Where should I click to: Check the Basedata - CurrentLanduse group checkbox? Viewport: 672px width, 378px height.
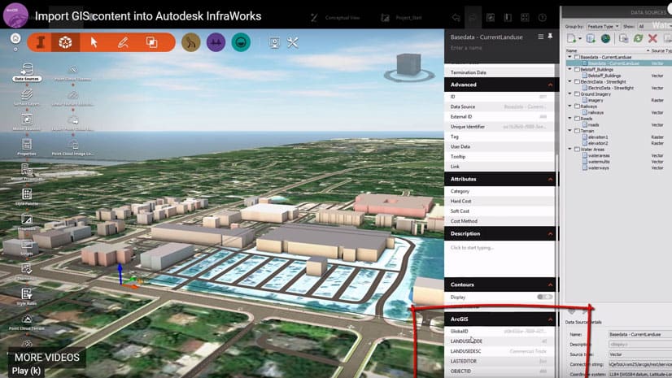pos(577,57)
